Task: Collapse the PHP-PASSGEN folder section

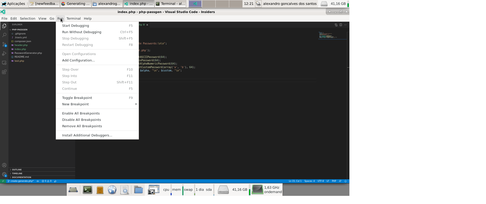Action: [19, 30]
